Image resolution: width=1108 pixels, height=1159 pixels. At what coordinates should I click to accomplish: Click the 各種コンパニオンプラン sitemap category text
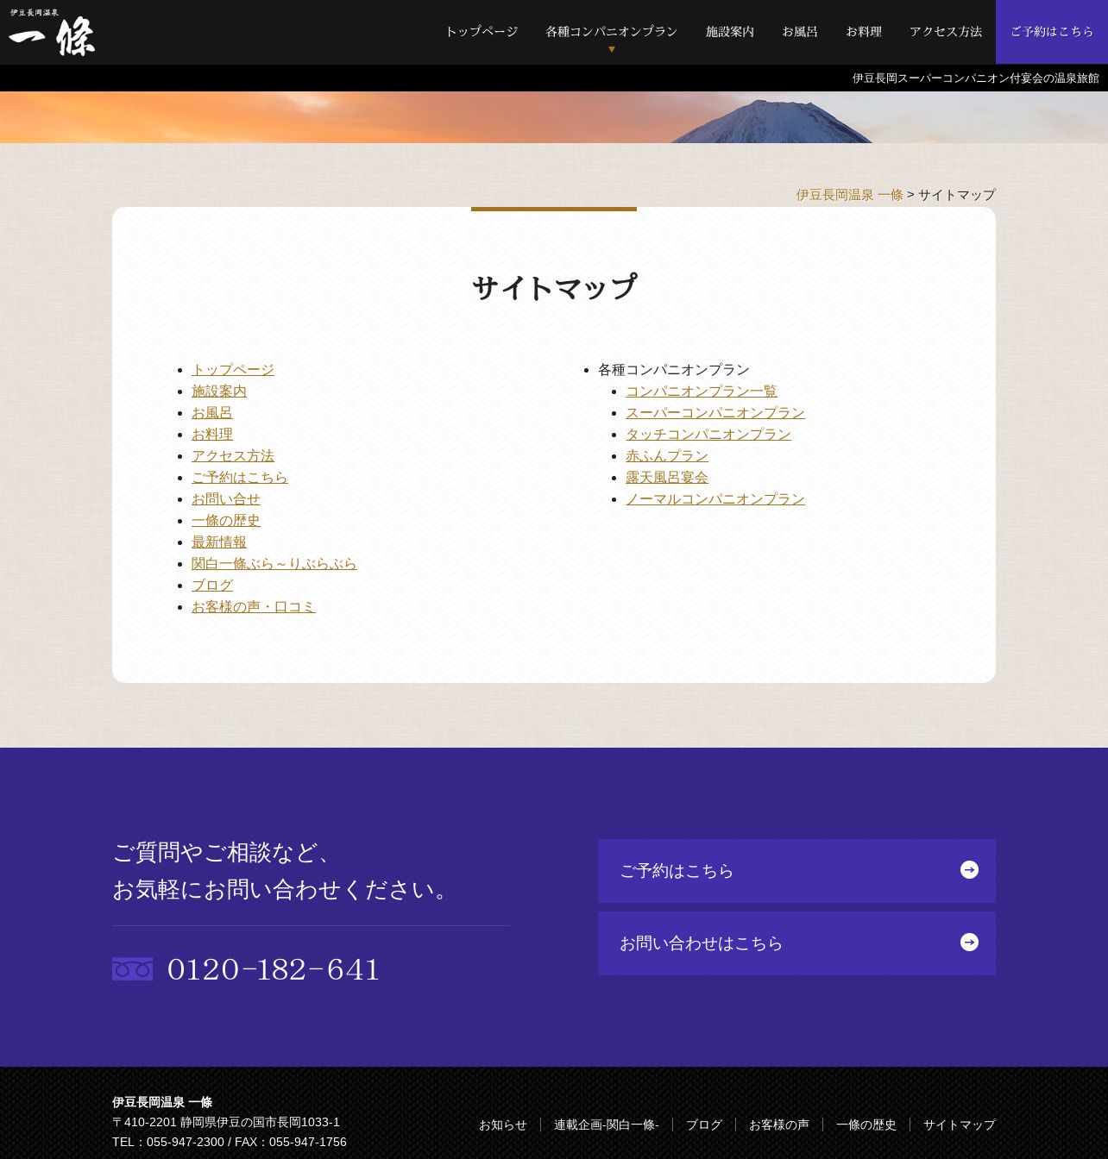coord(674,369)
